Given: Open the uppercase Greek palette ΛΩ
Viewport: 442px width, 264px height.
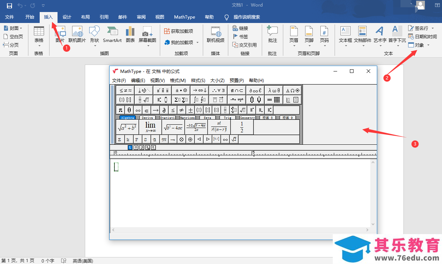Looking at the screenshot, I should (292, 90).
